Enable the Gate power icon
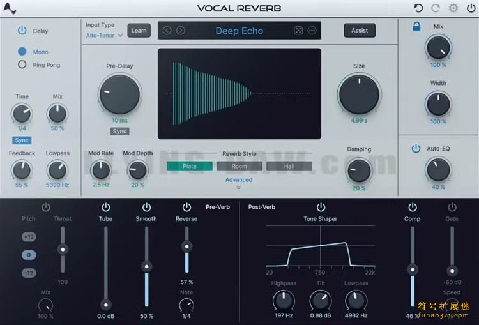 (x=452, y=208)
